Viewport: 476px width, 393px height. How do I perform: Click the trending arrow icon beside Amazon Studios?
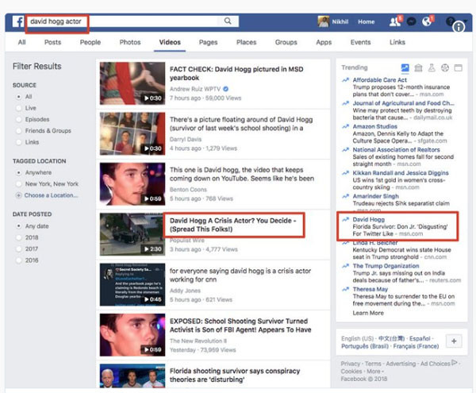(x=345, y=127)
